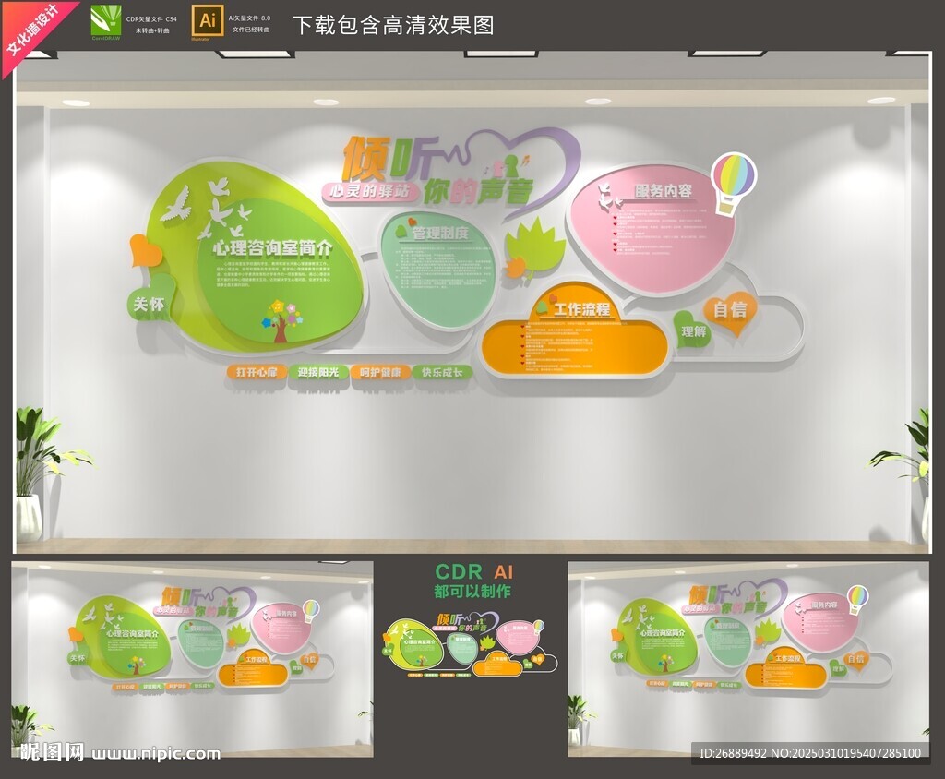
Task: Click the CorelDRAW logo icon
Action: [106, 22]
